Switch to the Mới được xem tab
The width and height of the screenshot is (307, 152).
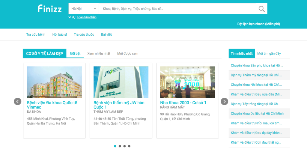(x=128, y=53)
